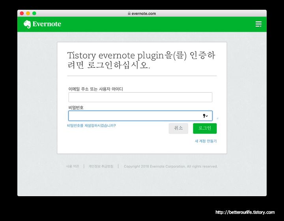Click the Evernote wordmark text
The height and width of the screenshot is (221, 284).
[47, 24]
